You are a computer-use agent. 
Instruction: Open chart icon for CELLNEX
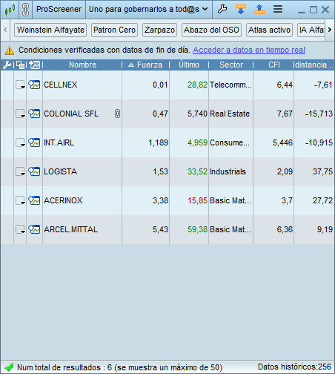tap(34, 85)
